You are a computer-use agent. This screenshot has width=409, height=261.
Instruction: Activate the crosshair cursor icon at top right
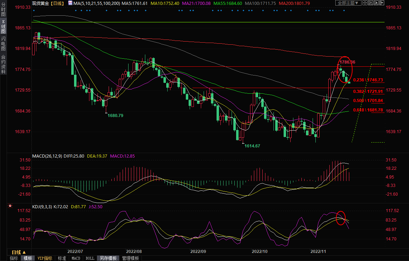pos(365,3)
